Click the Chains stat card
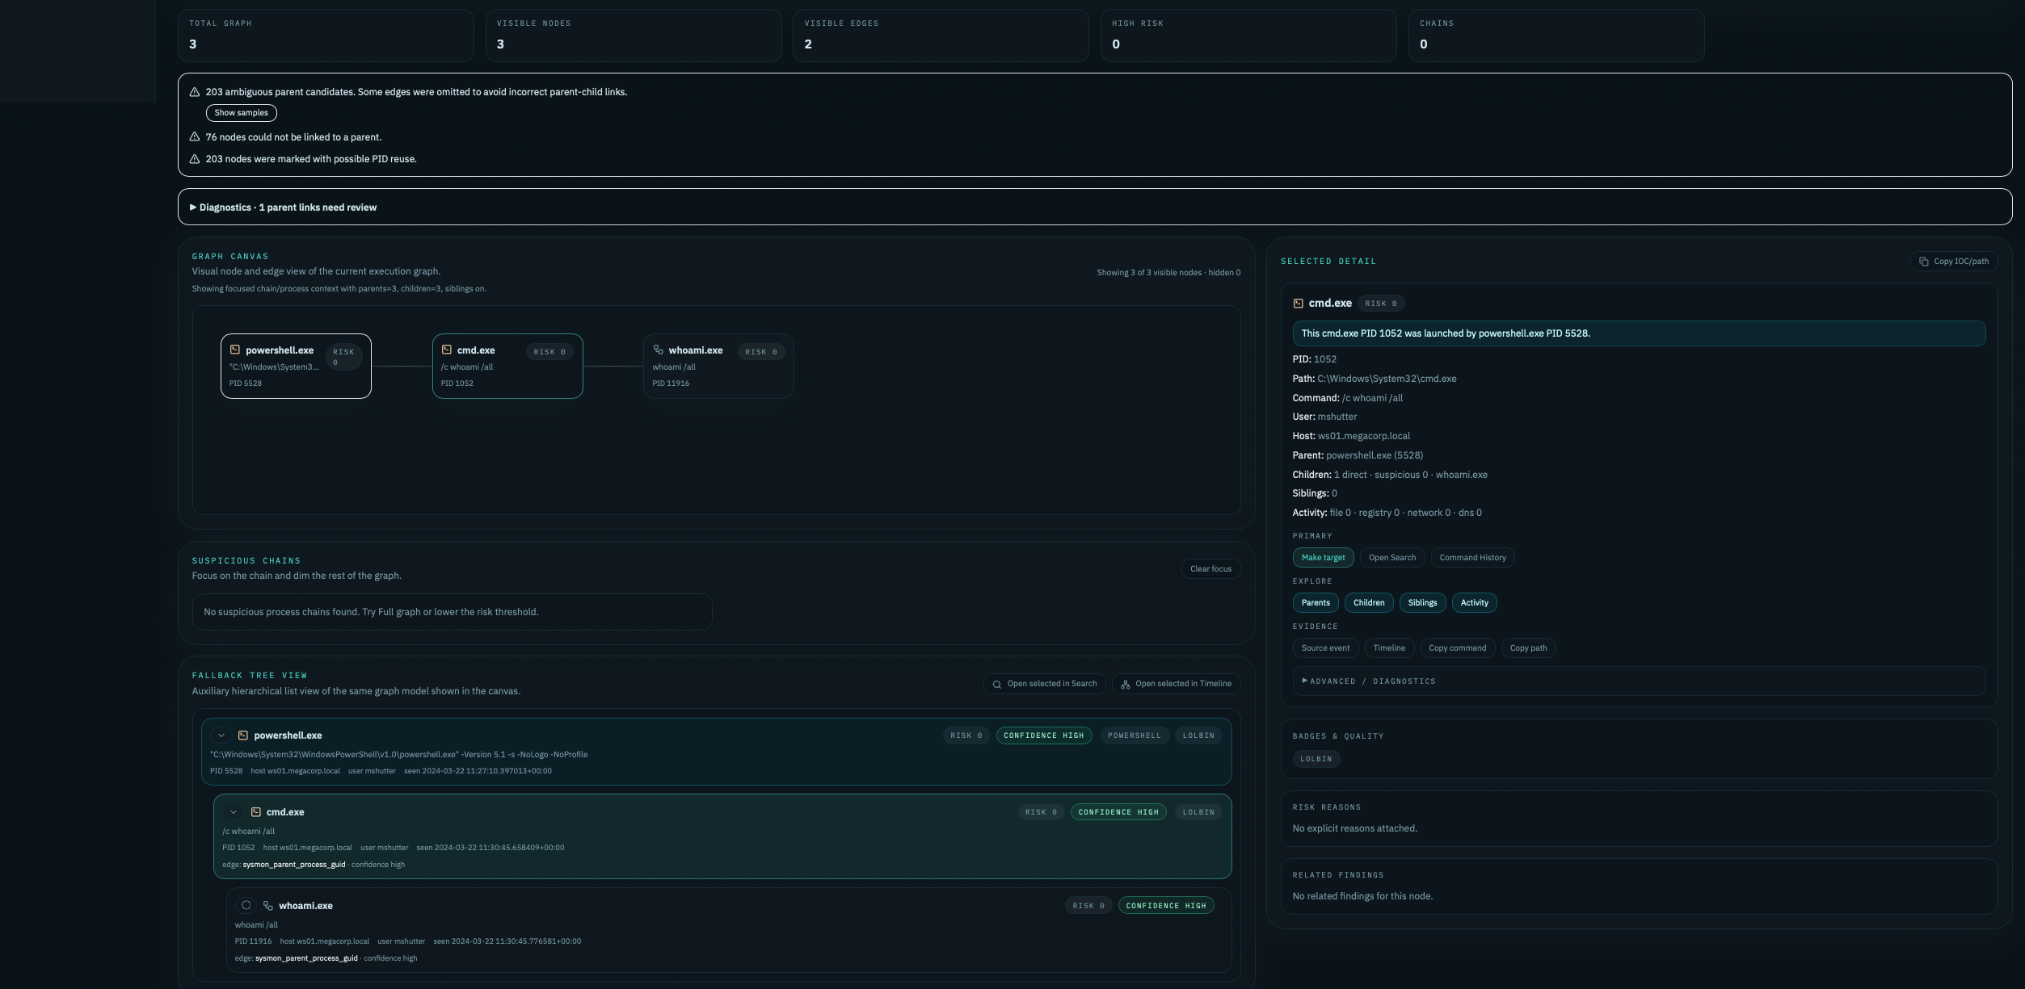This screenshot has height=989, width=2025. [x=1556, y=36]
